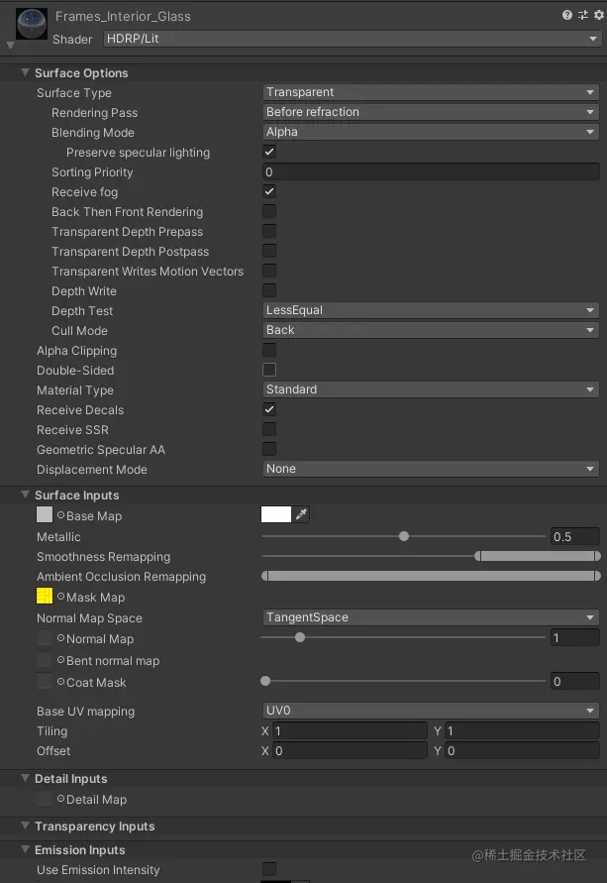
Task: Select the empty Bent normal map slot
Action: (x=45, y=659)
